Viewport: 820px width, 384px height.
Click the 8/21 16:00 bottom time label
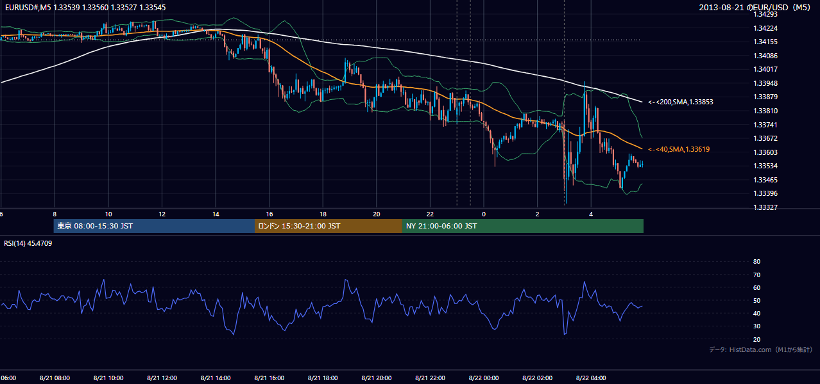click(x=269, y=378)
